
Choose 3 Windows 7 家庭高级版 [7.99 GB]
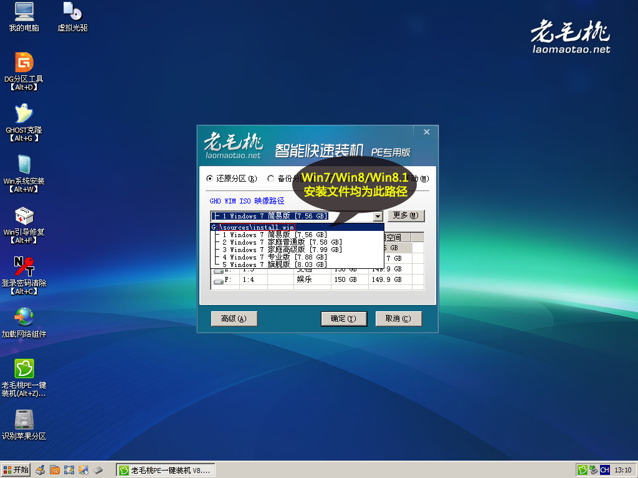297,250
